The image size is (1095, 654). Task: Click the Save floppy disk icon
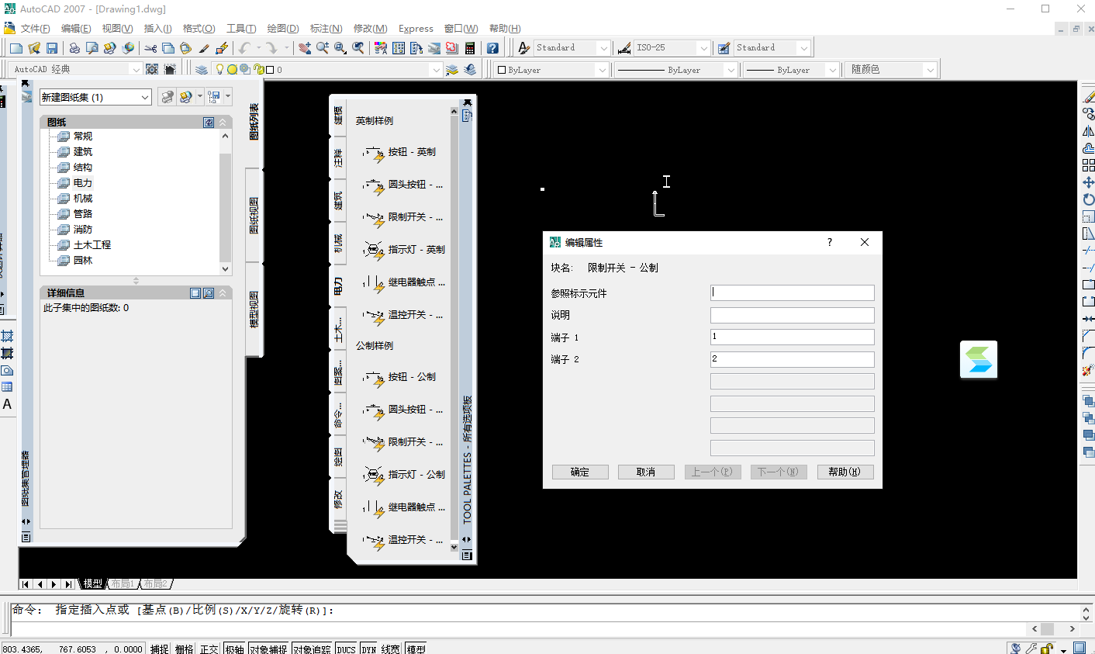(x=52, y=48)
